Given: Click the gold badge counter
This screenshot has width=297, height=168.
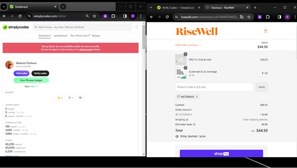Looking at the screenshot, I should point(60,98).
